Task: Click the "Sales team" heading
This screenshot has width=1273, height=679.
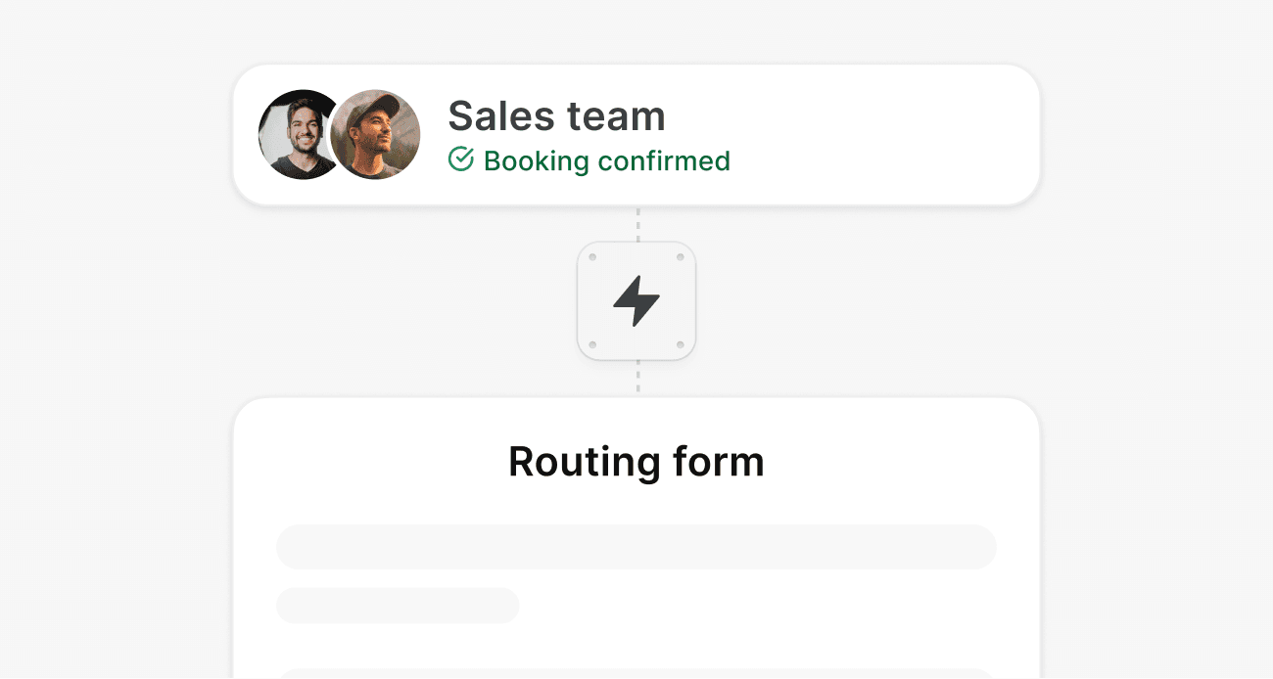Action: click(556, 116)
